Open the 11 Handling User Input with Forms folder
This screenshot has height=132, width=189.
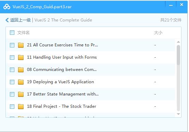coord(62,57)
